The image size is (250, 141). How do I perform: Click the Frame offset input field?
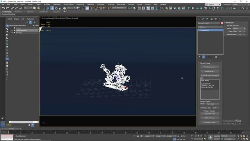pyautogui.click(x=241, y=31)
